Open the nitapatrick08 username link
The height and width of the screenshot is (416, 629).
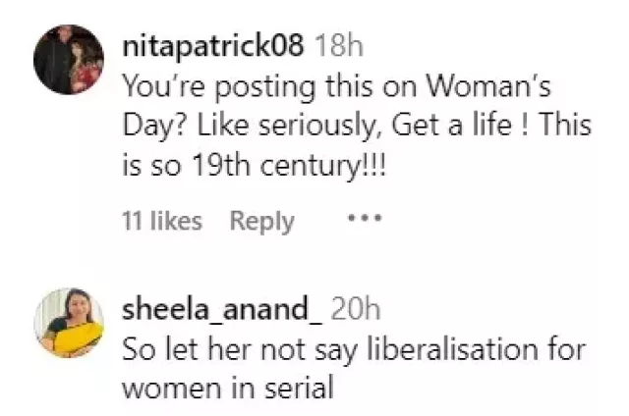213,45
